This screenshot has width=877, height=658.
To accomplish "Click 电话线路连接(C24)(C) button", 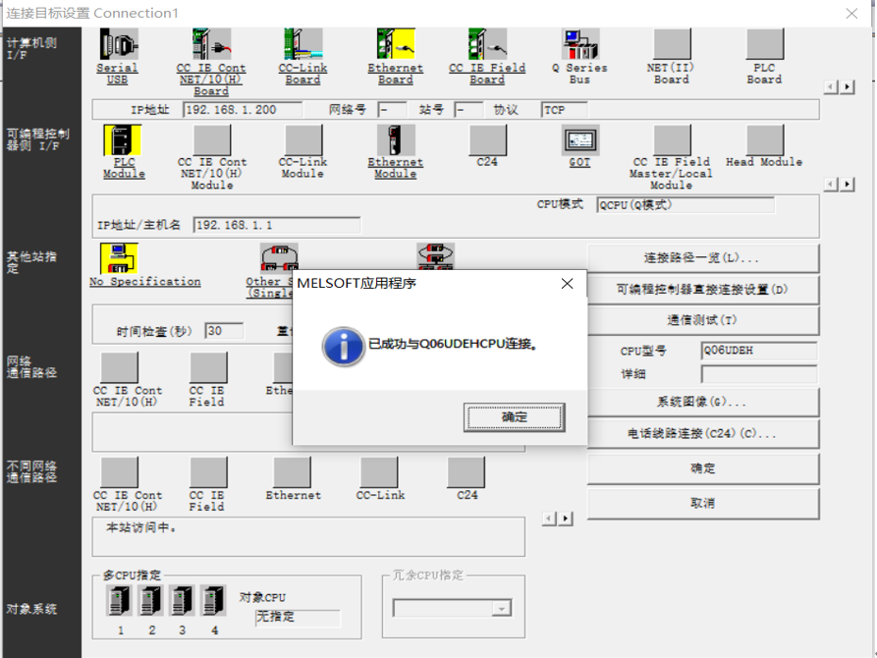I will pos(703,433).
